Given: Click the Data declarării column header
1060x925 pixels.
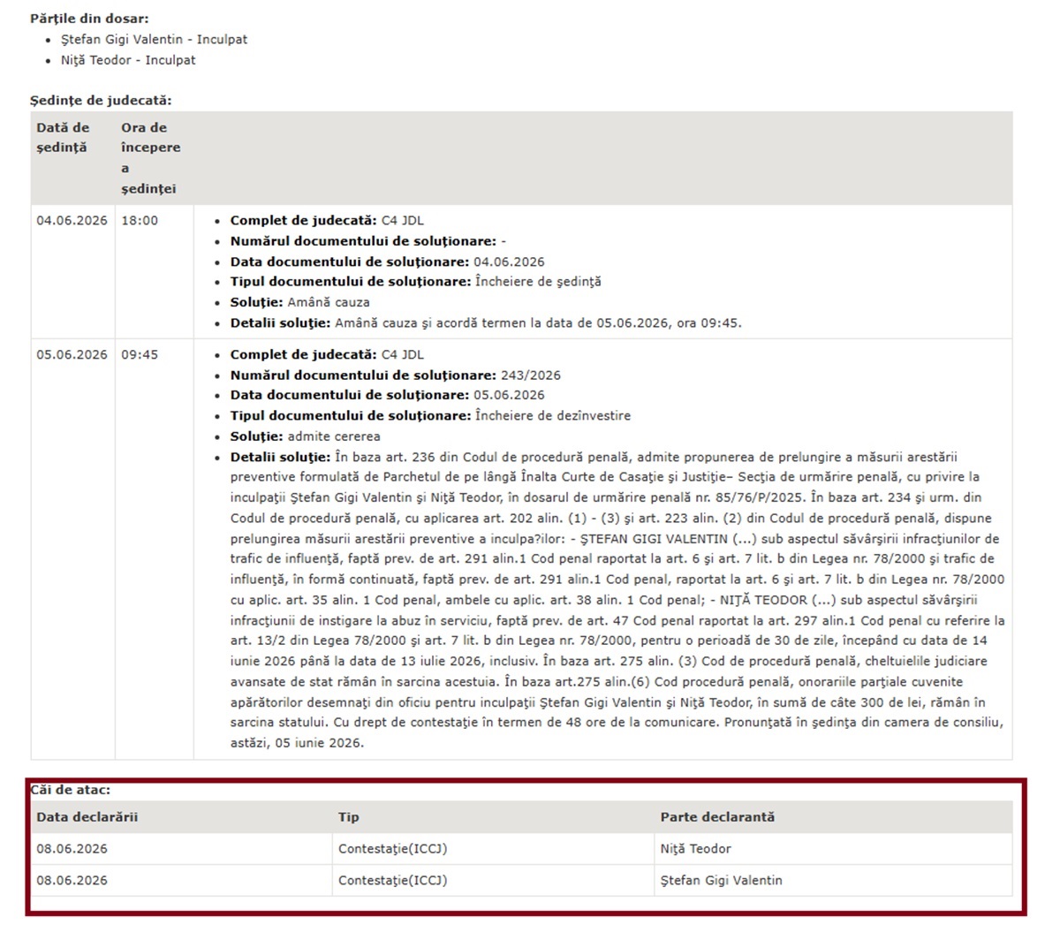Looking at the screenshot, I should (87, 817).
